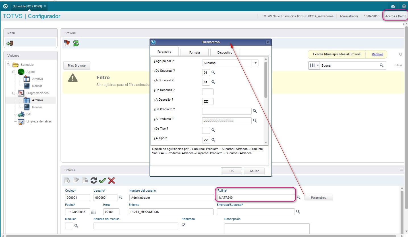Click the Codigo field with 000001

[x=77, y=198]
